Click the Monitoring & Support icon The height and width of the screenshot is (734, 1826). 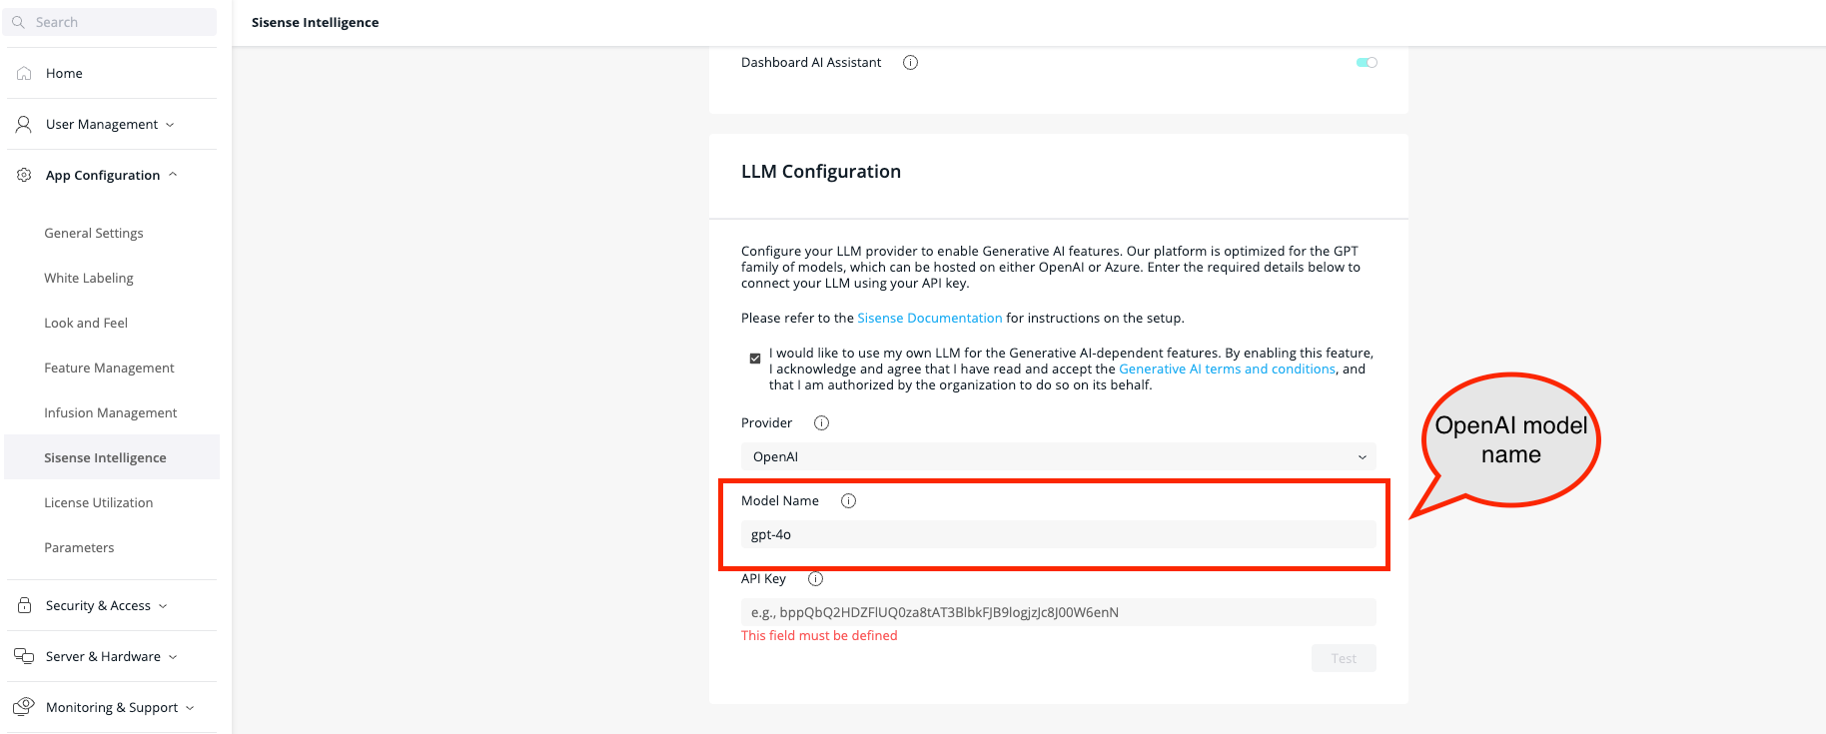(24, 707)
